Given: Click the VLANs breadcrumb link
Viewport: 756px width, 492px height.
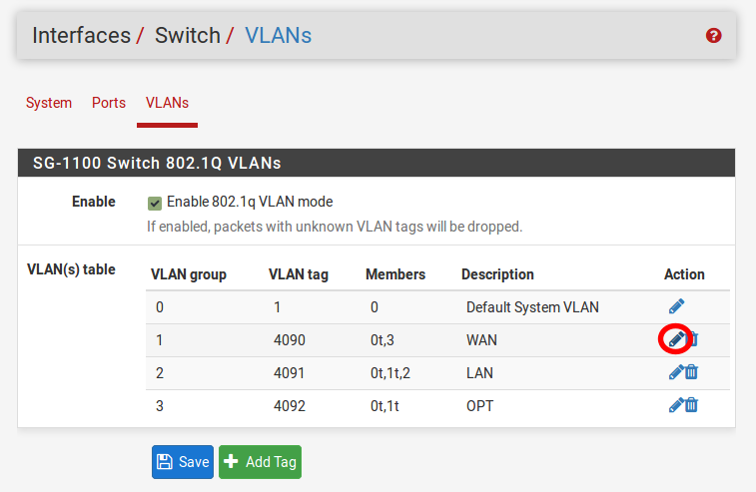Looking at the screenshot, I should [278, 36].
